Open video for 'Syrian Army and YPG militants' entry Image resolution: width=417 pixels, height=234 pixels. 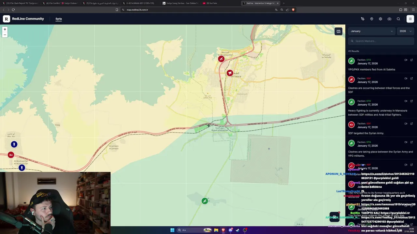click(x=406, y=142)
